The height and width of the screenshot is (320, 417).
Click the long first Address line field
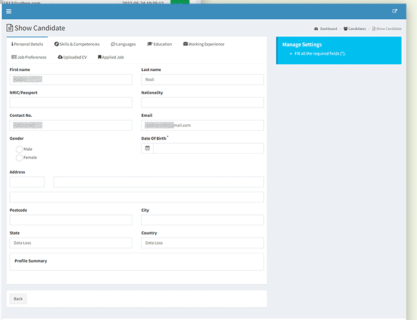(158, 182)
